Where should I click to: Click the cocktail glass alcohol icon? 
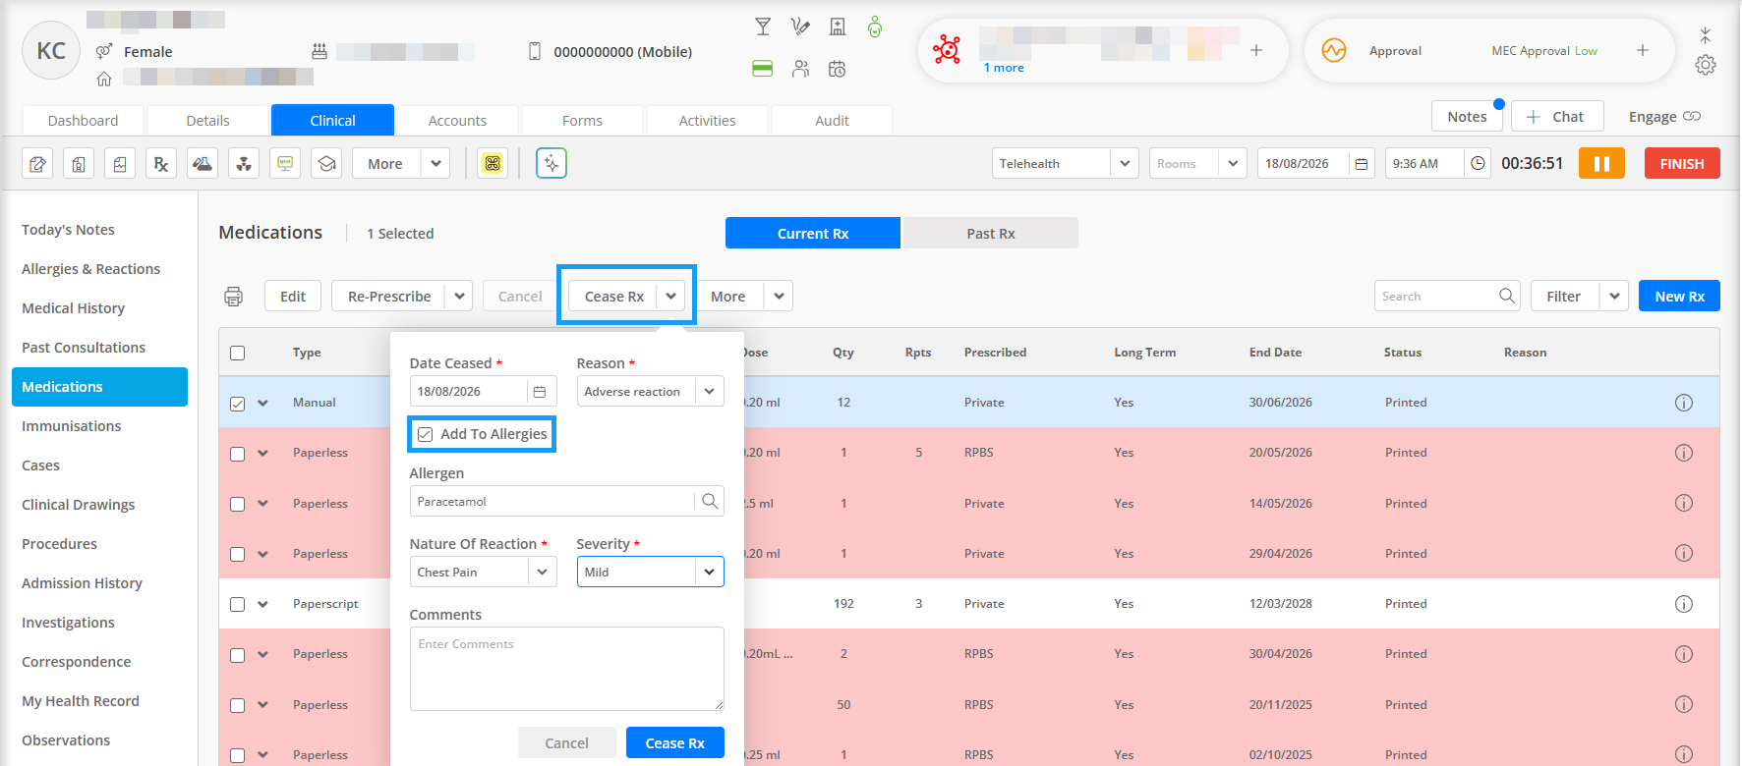(763, 27)
